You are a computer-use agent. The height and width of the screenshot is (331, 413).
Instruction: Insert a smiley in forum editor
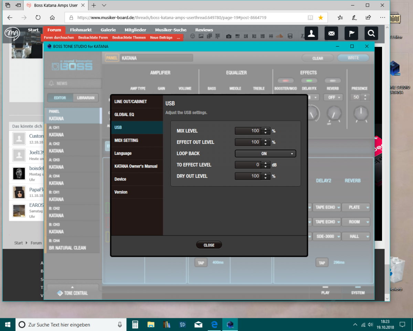coord(193,36)
